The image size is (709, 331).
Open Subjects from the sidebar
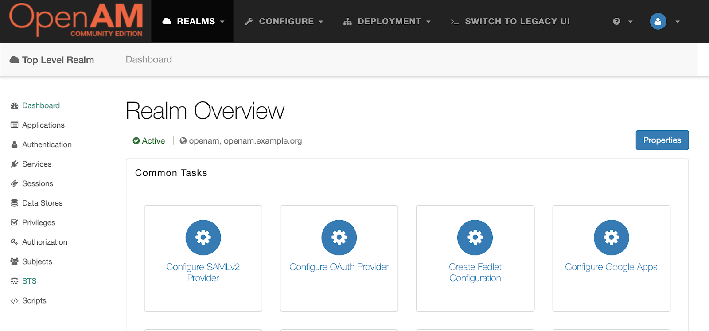[x=37, y=261]
